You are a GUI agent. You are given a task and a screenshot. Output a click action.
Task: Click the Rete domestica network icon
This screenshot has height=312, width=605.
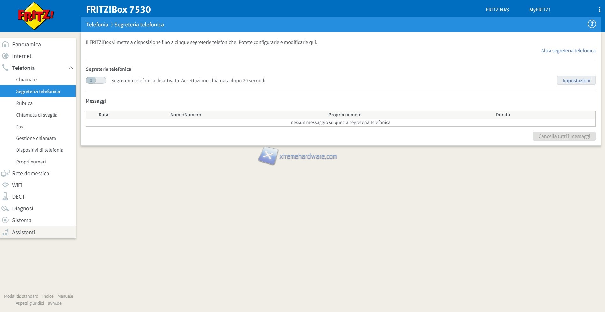point(5,173)
